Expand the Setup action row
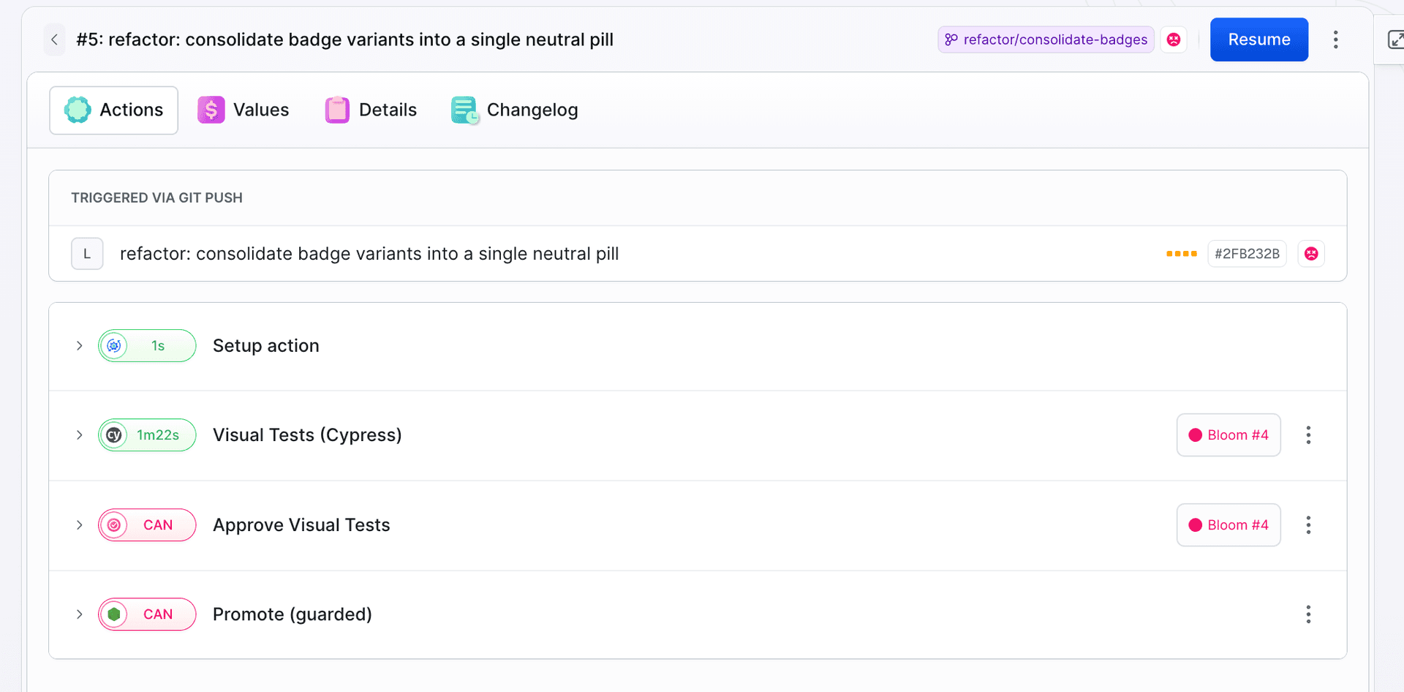The width and height of the screenshot is (1404, 692). click(x=79, y=346)
